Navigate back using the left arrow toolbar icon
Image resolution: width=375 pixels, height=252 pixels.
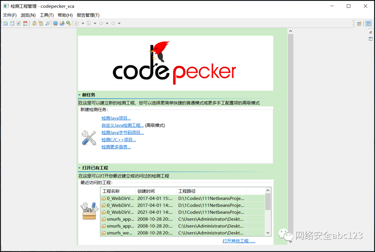click(101, 23)
